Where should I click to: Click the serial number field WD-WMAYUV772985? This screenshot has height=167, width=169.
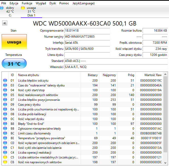click(x=87, y=37)
